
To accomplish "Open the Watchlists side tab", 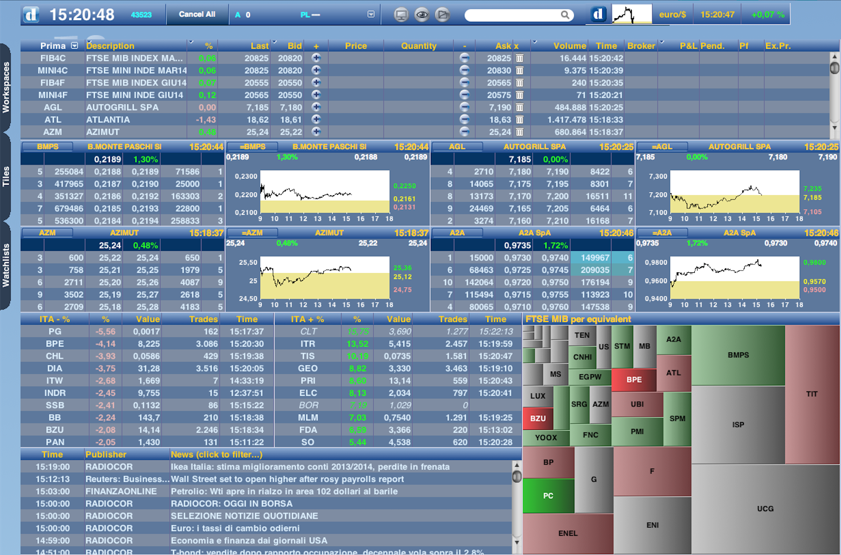I will [6, 265].
